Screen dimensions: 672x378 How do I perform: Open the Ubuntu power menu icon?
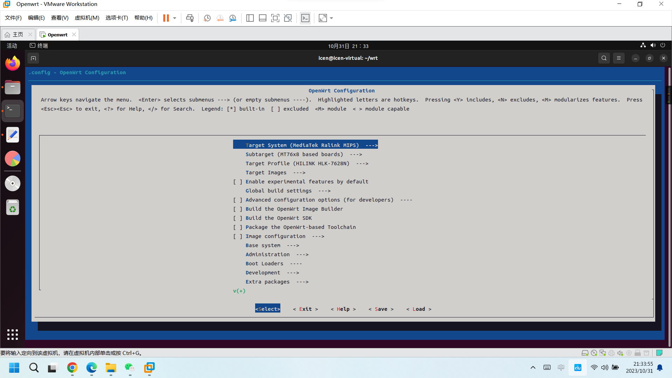tap(663, 45)
